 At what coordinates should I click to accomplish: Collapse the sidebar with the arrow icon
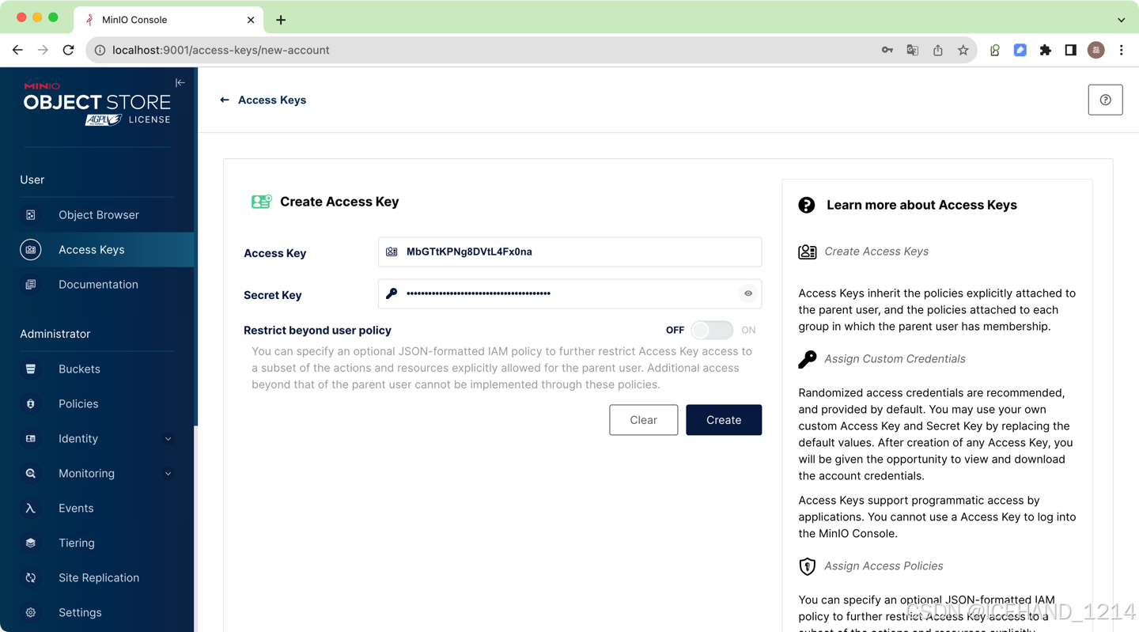pos(180,82)
